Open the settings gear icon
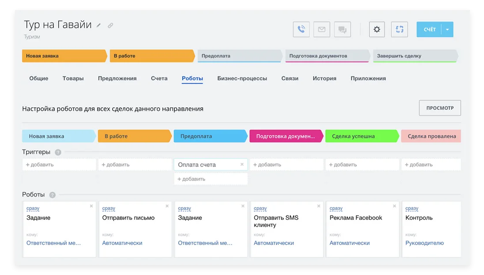484x275 pixels. point(376,29)
